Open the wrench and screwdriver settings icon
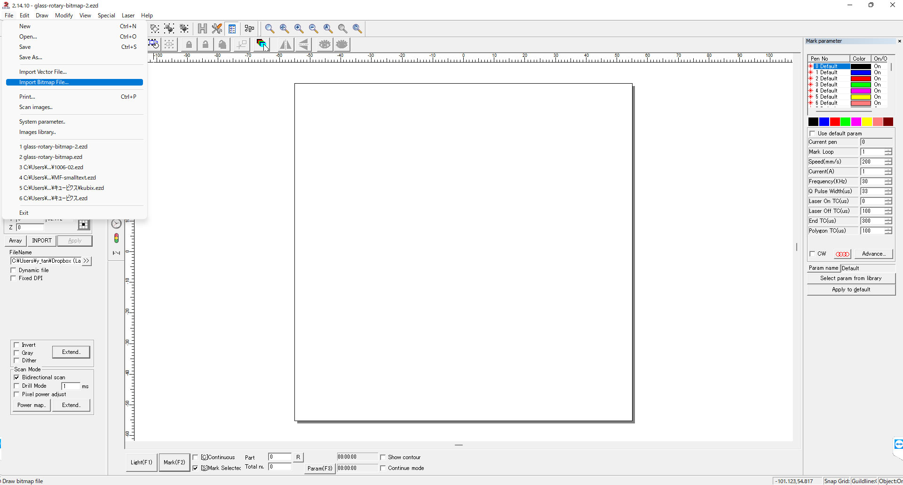 (x=217, y=29)
